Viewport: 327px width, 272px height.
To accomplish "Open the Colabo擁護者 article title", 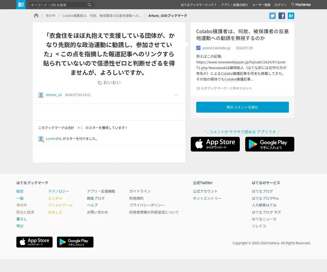I will click(x=242, y=35).
